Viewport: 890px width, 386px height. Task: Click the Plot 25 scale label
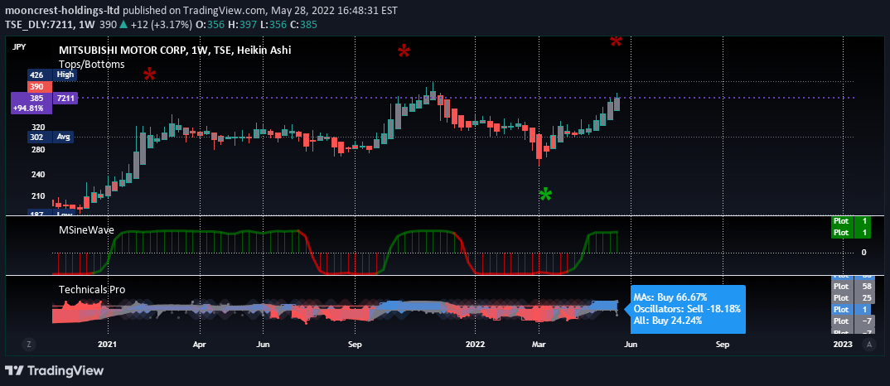click(851, 298)
